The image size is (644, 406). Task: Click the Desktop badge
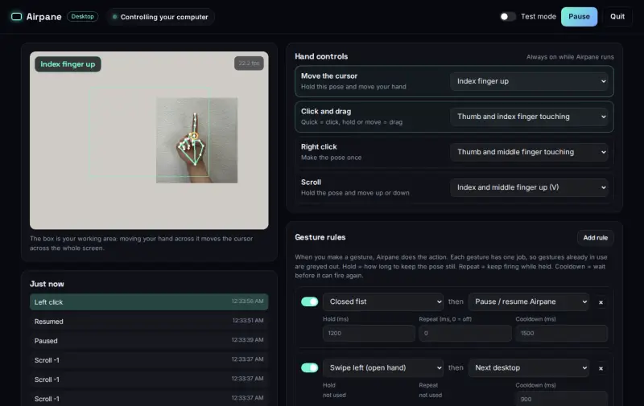point(83,16)
